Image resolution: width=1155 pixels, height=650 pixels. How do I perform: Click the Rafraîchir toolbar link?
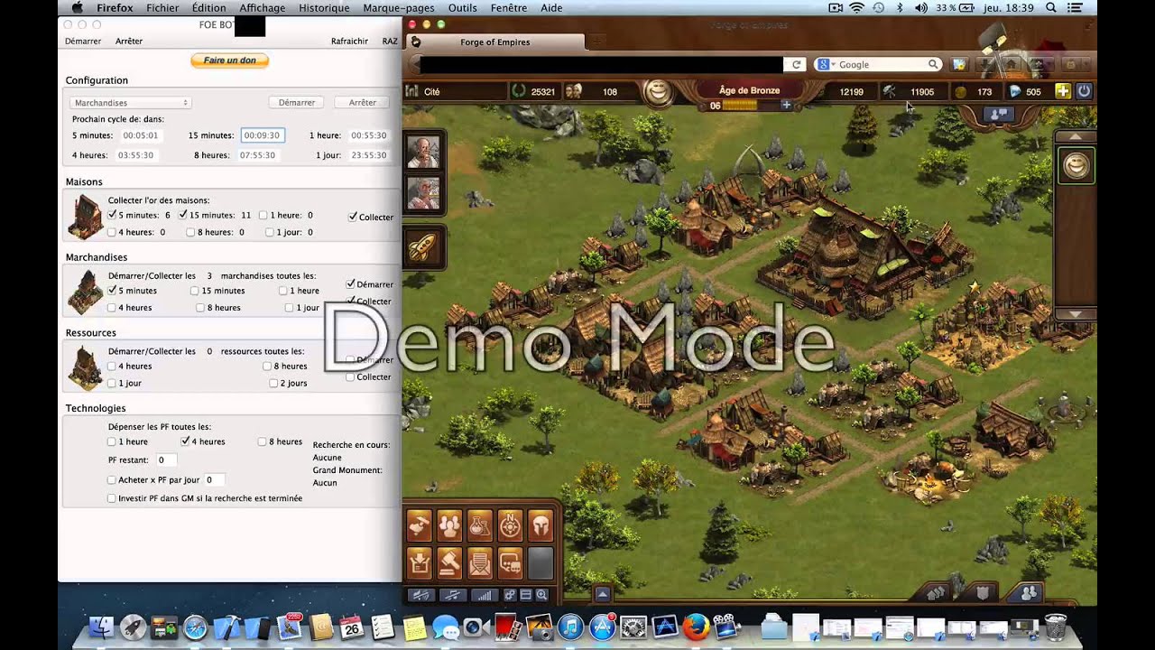349,42
